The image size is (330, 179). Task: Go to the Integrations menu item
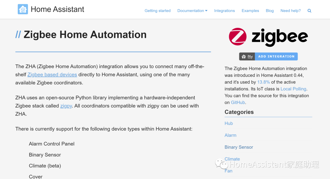click(224, 11)
